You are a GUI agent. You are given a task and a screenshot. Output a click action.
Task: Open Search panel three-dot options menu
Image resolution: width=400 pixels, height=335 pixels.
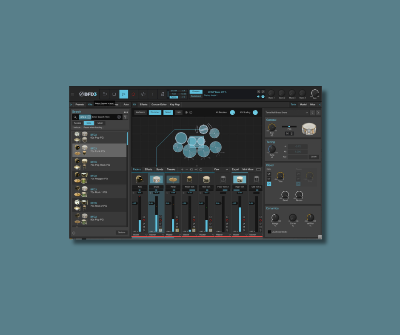pyautogui.click(x=126, y=112)
